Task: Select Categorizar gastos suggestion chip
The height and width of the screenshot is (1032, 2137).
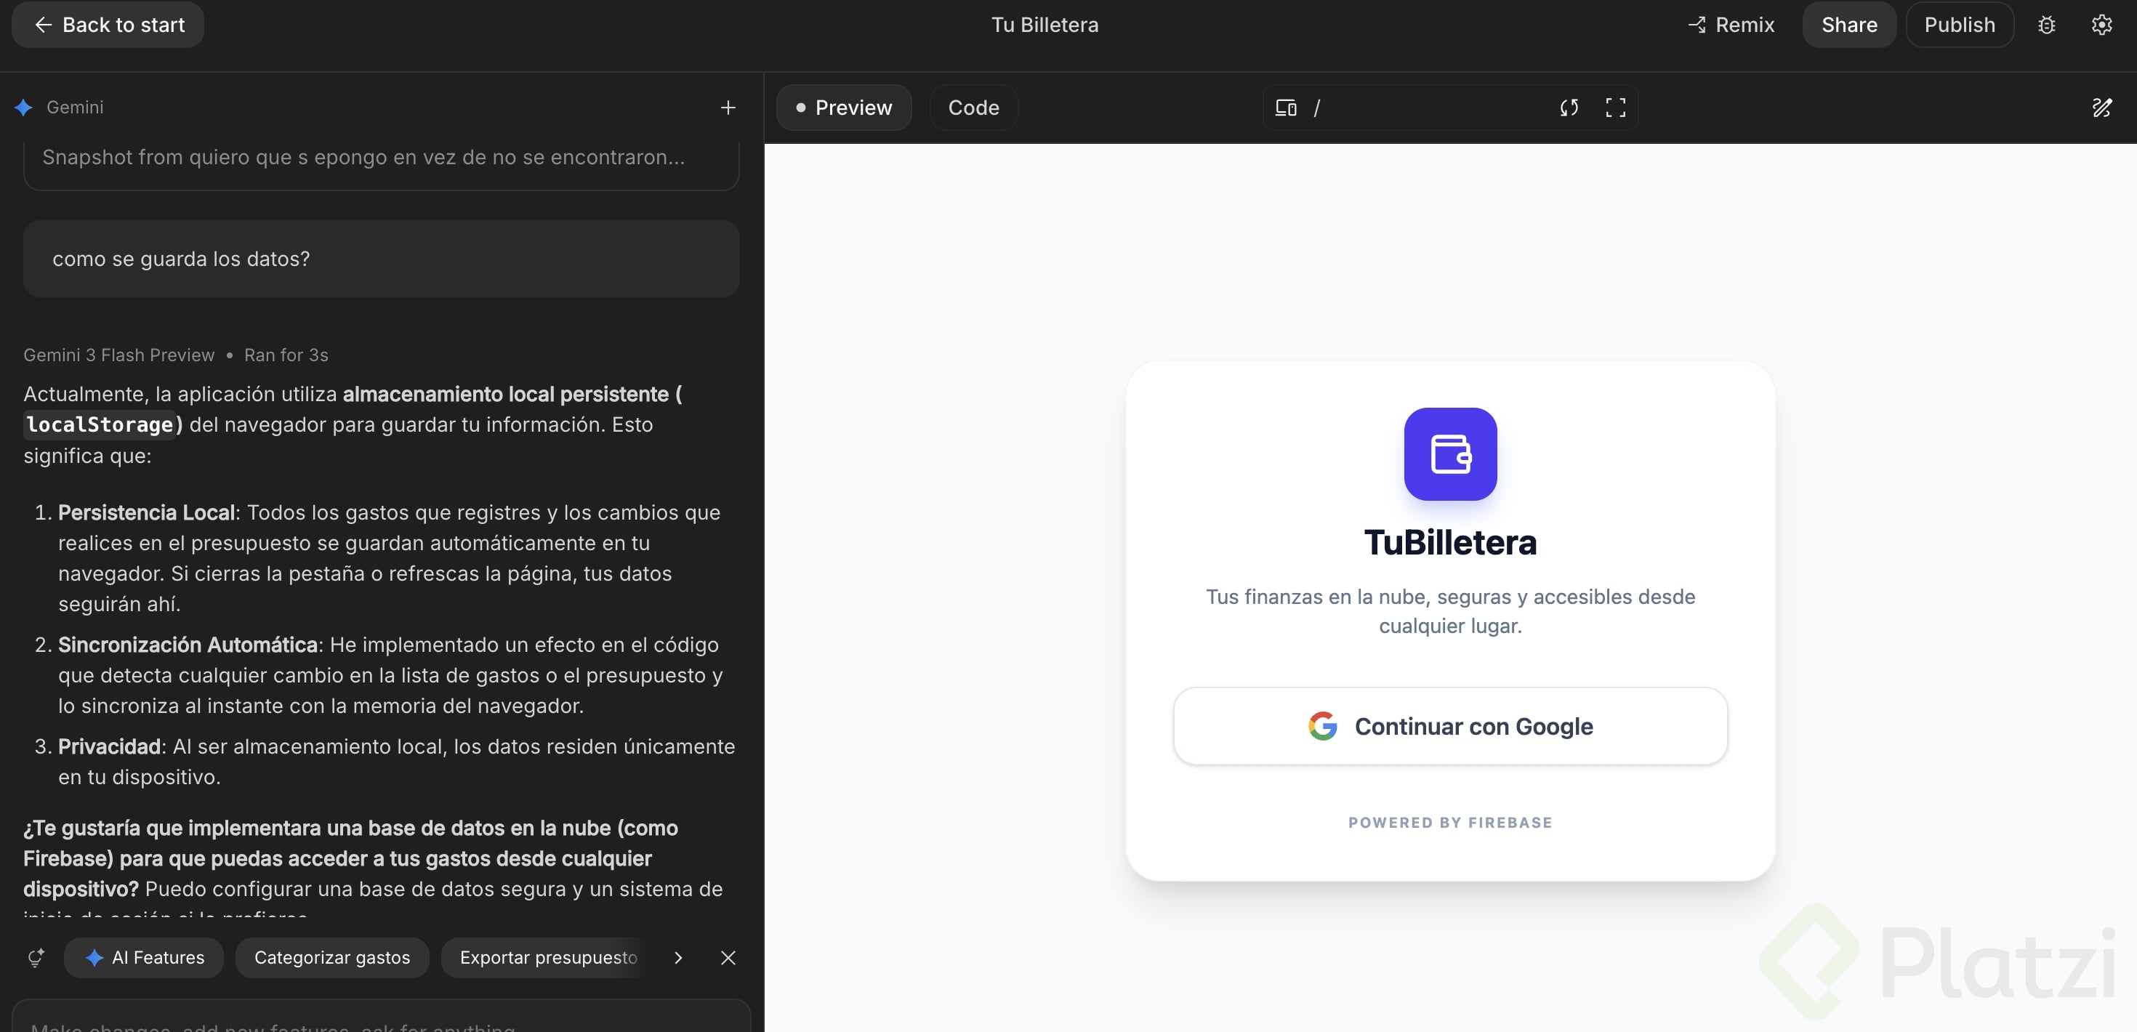Action: click(x=332, y=957)
